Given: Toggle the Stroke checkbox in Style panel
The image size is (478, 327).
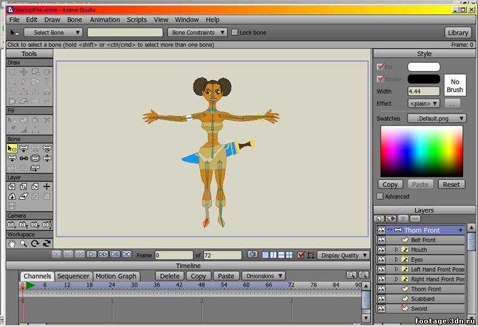Looking at the screenshot, I should click(380, 79).
